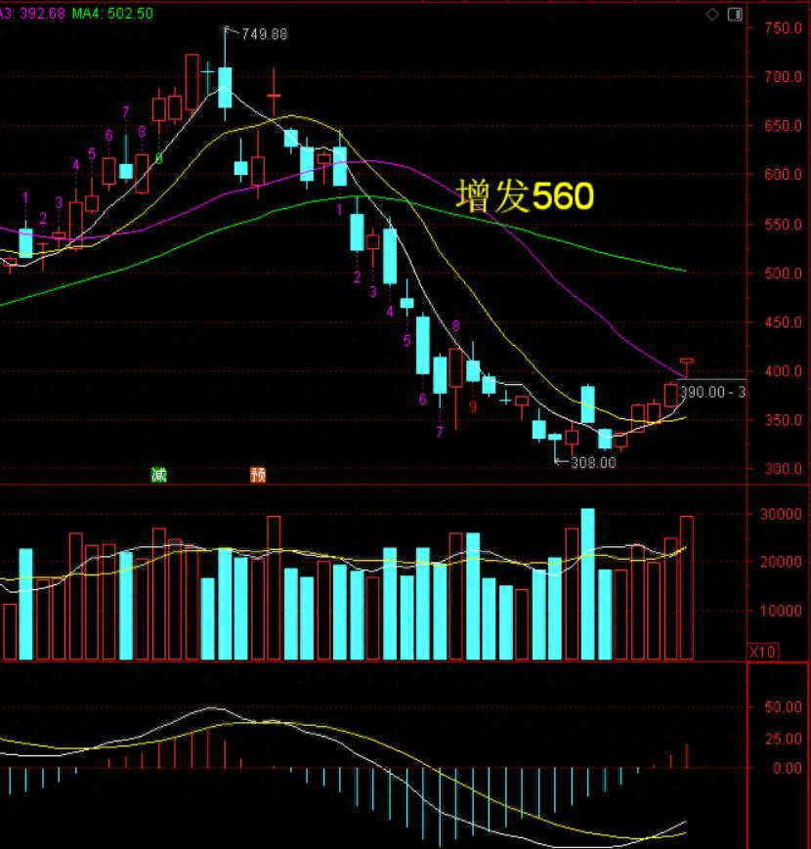Click the 350.0 price axis label

pyautogui.click(x=783, y=420)
